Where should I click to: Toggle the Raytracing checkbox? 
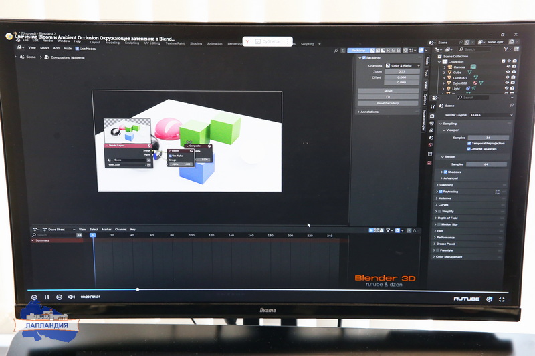[441, 192]
